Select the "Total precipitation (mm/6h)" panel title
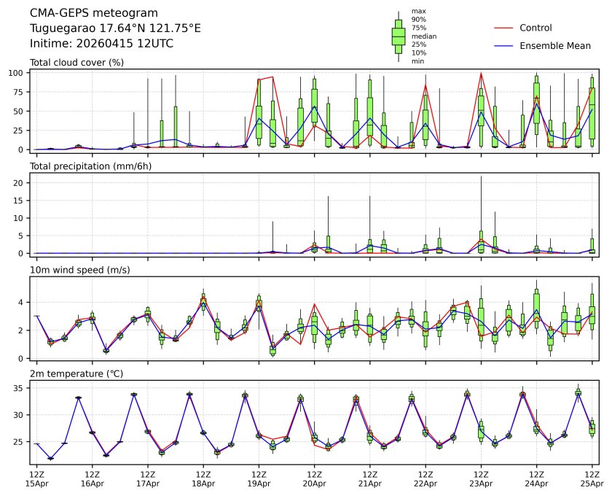The image size is (612, 496). coord(92,166)
